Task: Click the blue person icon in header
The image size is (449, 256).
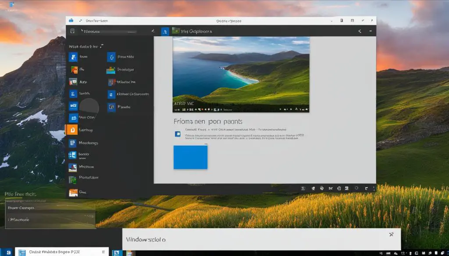Action: [165, 32]
